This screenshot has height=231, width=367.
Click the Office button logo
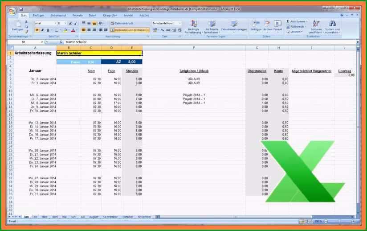tap(12, 12)
